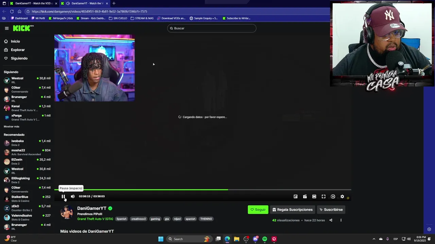Screen dimensions: 435x244
Task: Open StalkerBlue recommended channel
Action: click(x=27, y=199)
